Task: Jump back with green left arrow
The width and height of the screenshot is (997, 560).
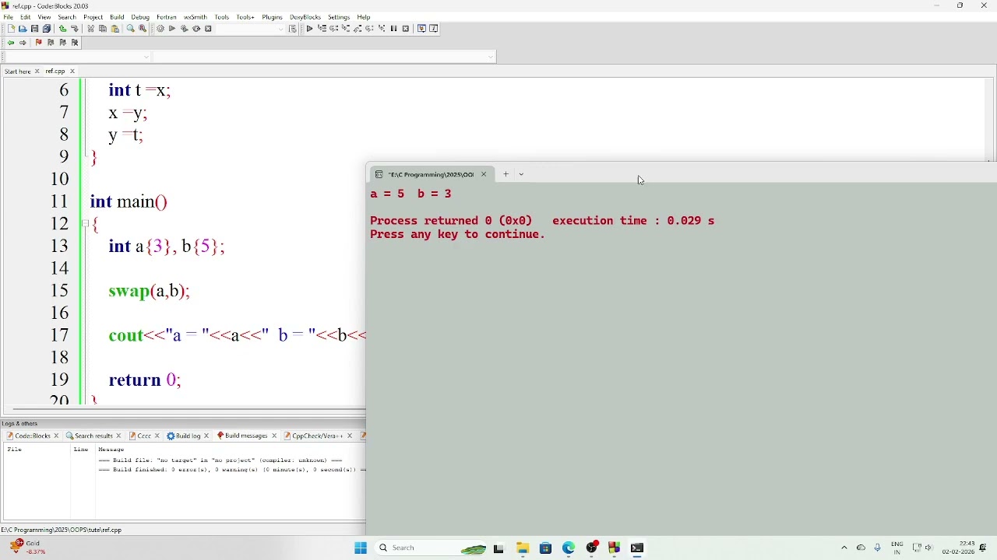Action: click(x=11, y=43)
